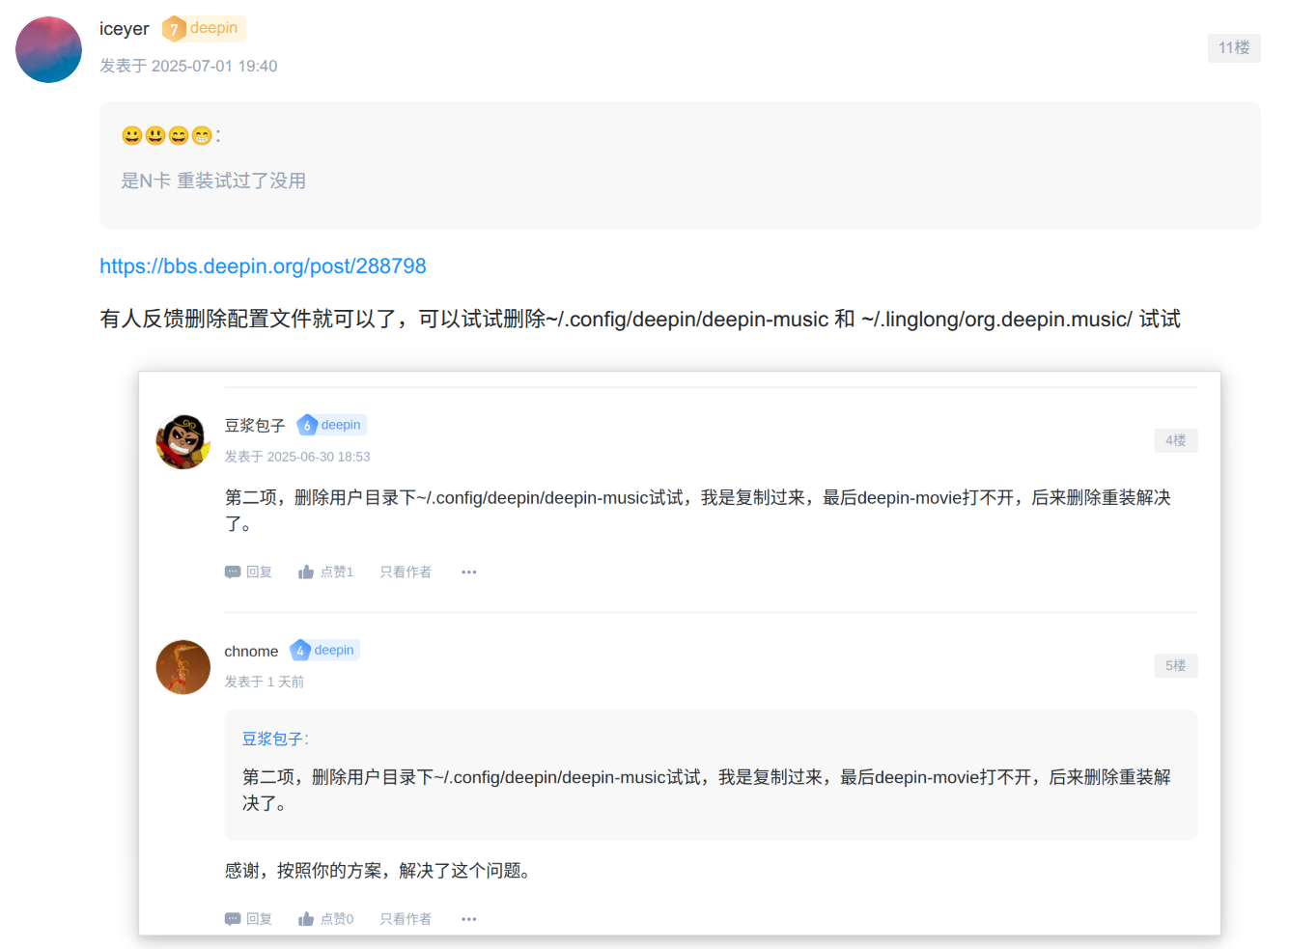Click chnome's level 4 deepin badge
Viewport: 1289px width, 949px height.
tap(324, 651)
